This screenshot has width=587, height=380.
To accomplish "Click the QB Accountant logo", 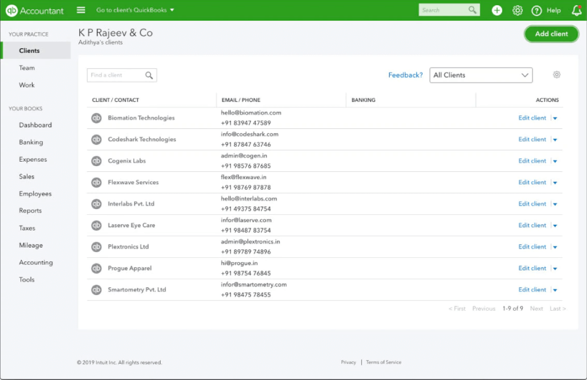I will click(x=34, y=10).
